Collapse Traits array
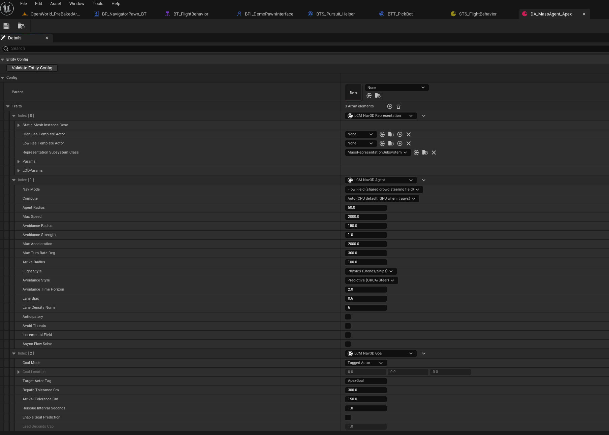 (8, 106)
